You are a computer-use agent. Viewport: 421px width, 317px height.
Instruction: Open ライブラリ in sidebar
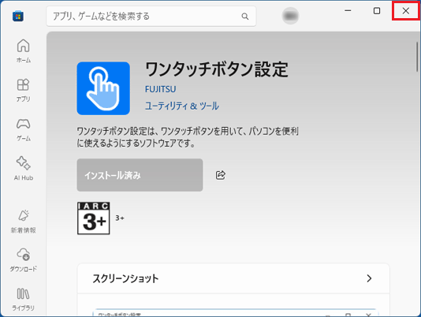(24, 300)
